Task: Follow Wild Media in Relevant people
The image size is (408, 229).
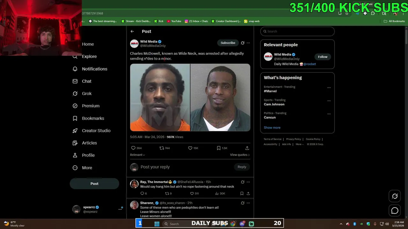Action: pyautogui.click(x=323, y=57)
